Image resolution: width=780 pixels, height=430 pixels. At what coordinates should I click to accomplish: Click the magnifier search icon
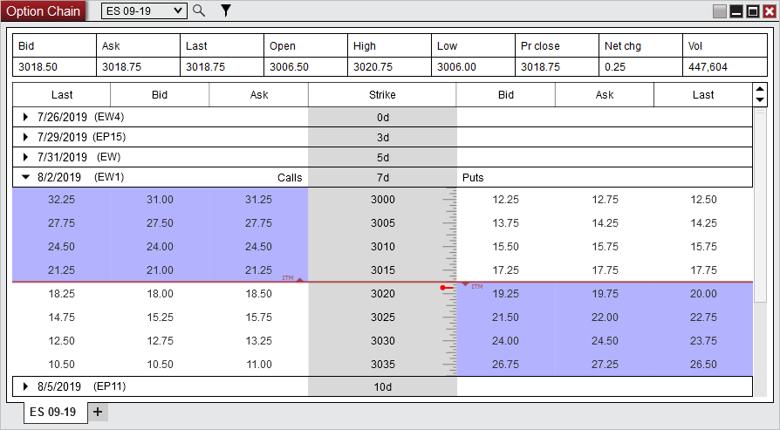pos(199,10)
